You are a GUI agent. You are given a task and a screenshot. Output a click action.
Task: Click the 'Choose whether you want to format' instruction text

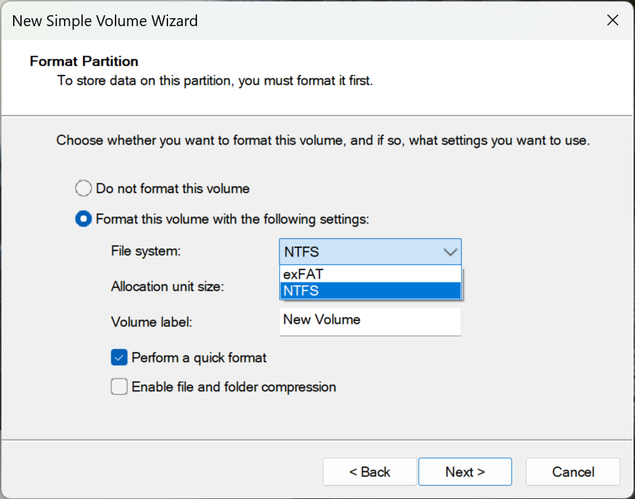click(322, 140)
